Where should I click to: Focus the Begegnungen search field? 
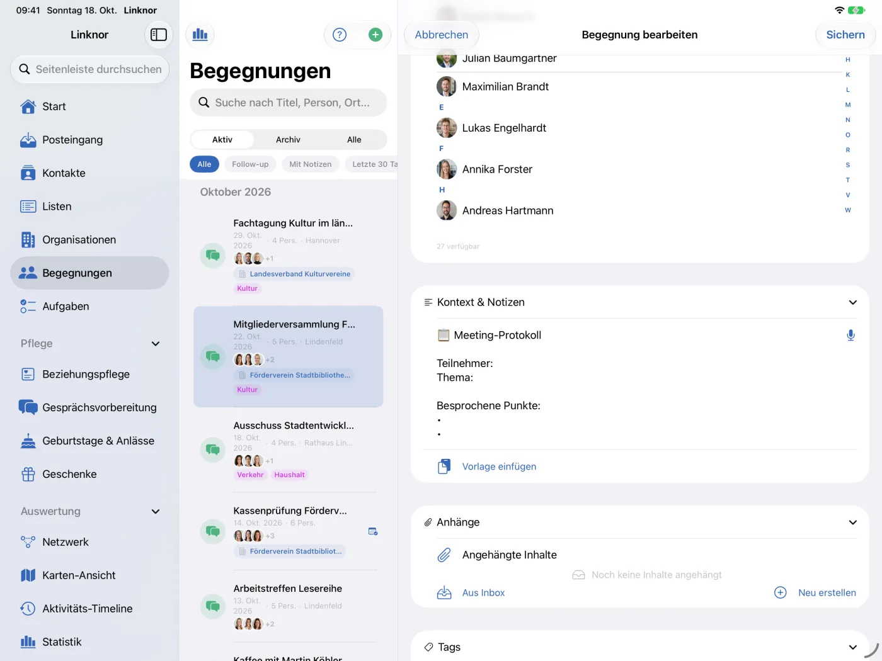click(289, 103)
